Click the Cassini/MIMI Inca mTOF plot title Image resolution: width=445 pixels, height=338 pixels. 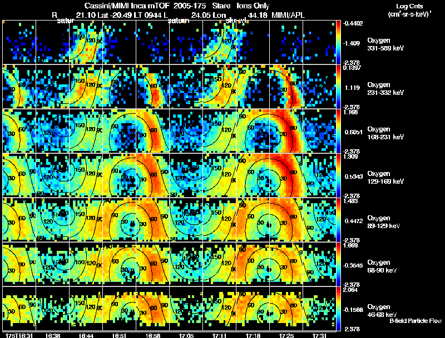tap(127, 6)
